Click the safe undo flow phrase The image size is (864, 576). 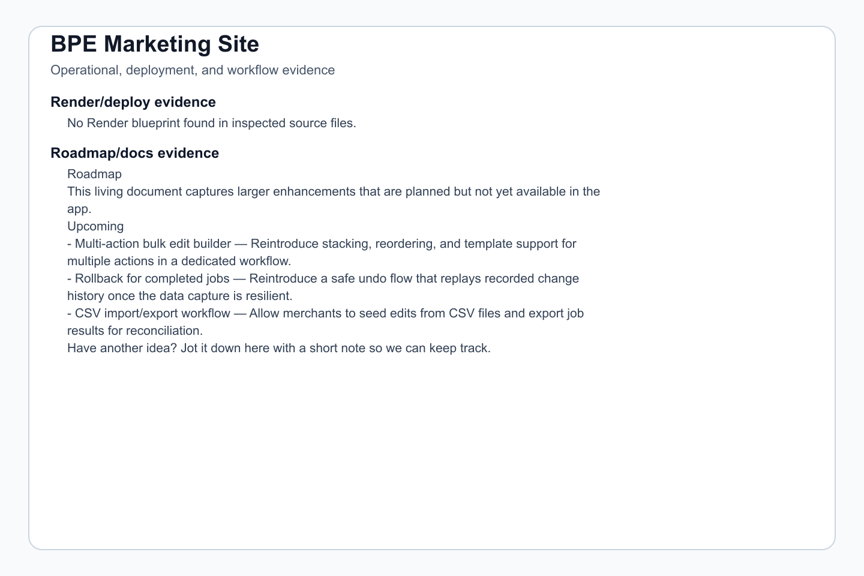(356, 278)
